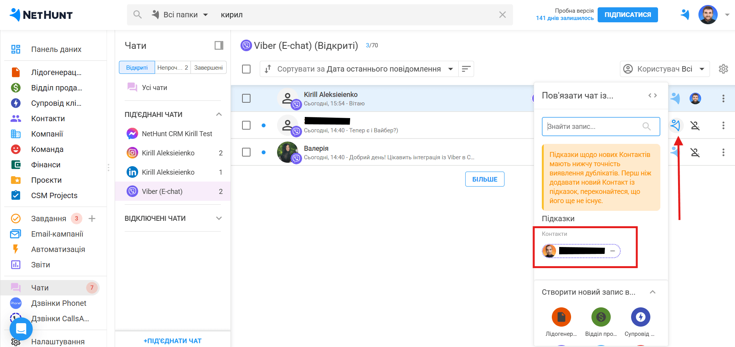Toggle the link panel expand arrows icon

point(653,95)
